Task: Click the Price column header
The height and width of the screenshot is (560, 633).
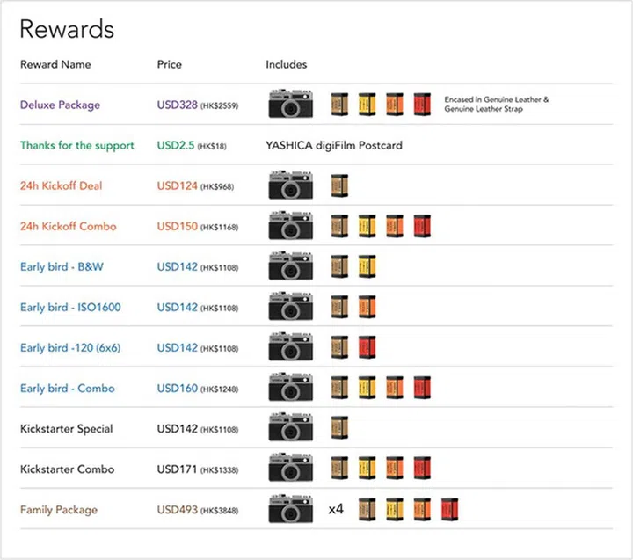Action: (x=170, y=64)
